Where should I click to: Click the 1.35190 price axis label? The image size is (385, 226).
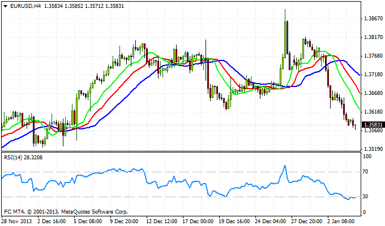[x=374, y=149]
